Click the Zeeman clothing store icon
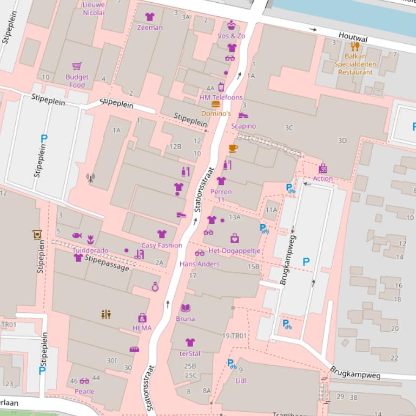416x416 pixels. tap(150, 17)
